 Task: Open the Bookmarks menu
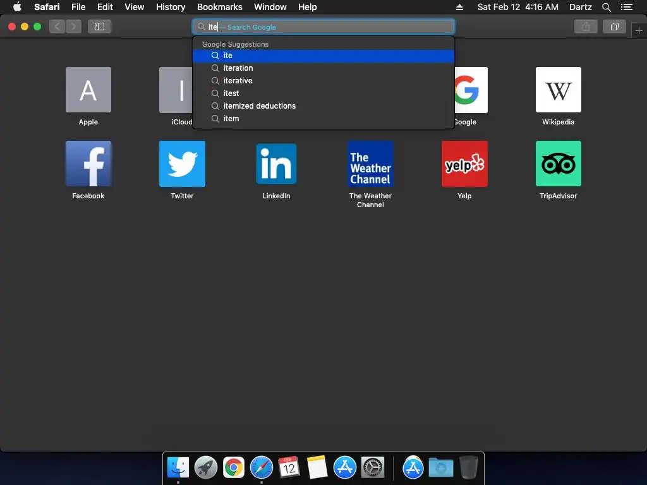coord(219,7)
